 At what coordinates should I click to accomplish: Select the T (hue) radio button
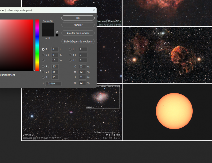pyautogui.click(x=43, y=49)
